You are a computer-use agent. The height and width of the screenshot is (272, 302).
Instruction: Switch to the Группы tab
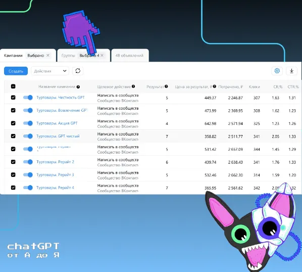pyautogui.click(x=68, y=56)
